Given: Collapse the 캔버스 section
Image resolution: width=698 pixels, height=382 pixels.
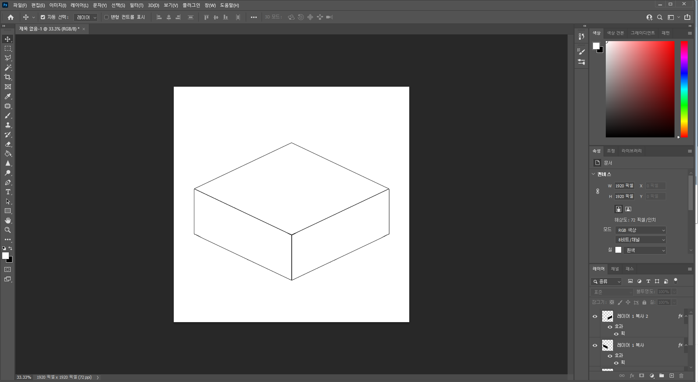Looking at the screenshot, I should (593, 174).
